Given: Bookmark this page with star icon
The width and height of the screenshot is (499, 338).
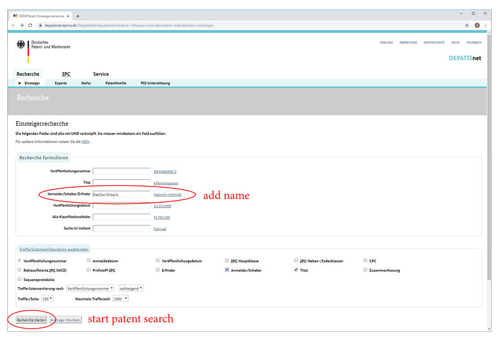Looking at the screenshot, I should [467, 25].
